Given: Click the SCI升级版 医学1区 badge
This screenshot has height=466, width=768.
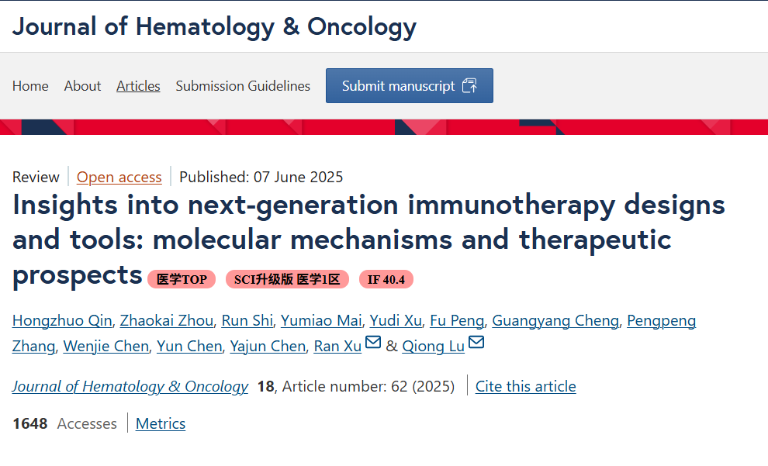Looking at the screenshot, I should [x=287, y=279].
